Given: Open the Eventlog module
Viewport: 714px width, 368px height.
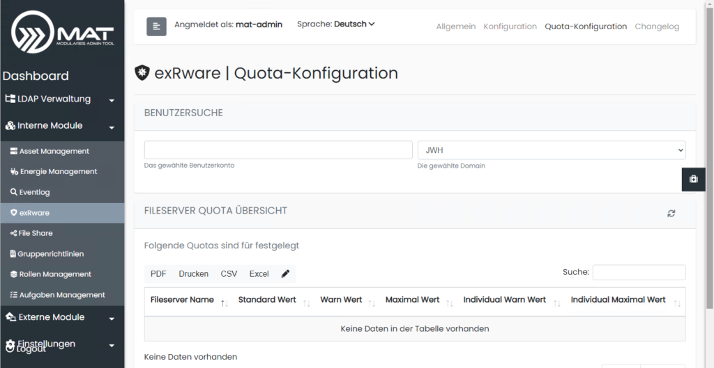Looking at the screenshot, I should pyautogui.click(x=34, y=192).
